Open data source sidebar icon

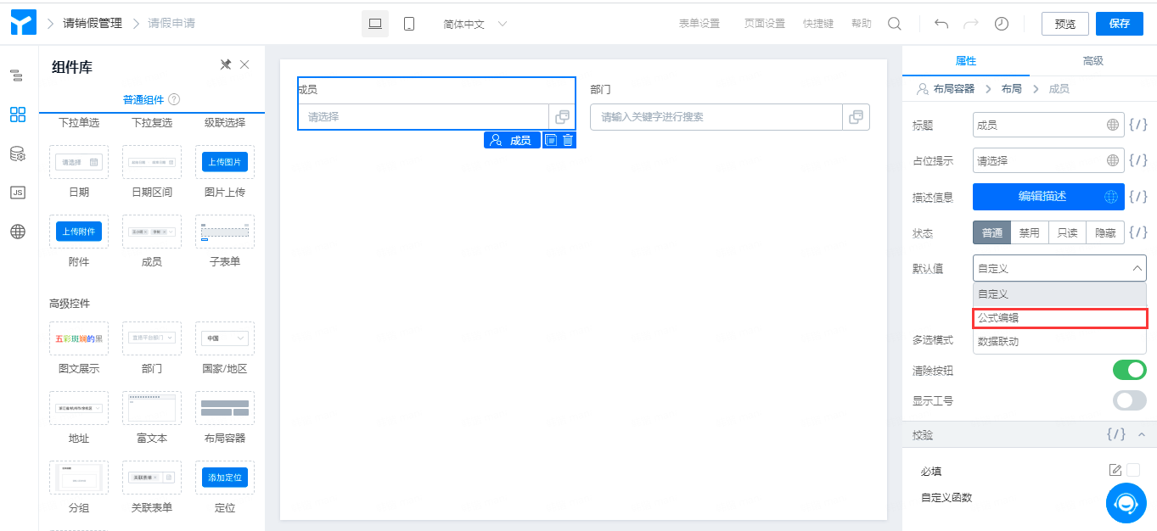17,154
